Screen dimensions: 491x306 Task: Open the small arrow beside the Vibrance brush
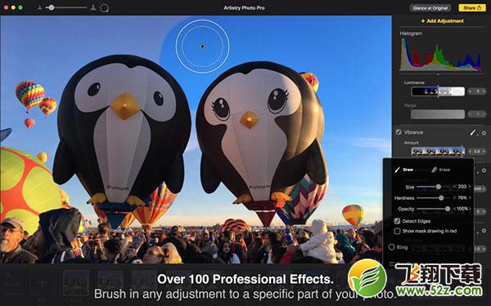[x=477, y=135]
